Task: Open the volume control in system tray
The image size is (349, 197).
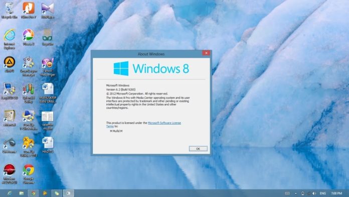Action: coord(314,193)
